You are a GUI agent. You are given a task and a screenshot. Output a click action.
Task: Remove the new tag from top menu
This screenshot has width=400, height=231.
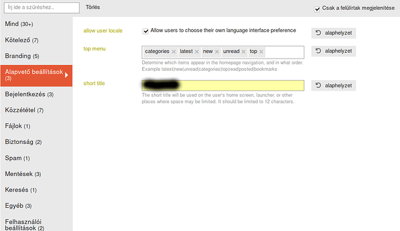pos(217,52)
